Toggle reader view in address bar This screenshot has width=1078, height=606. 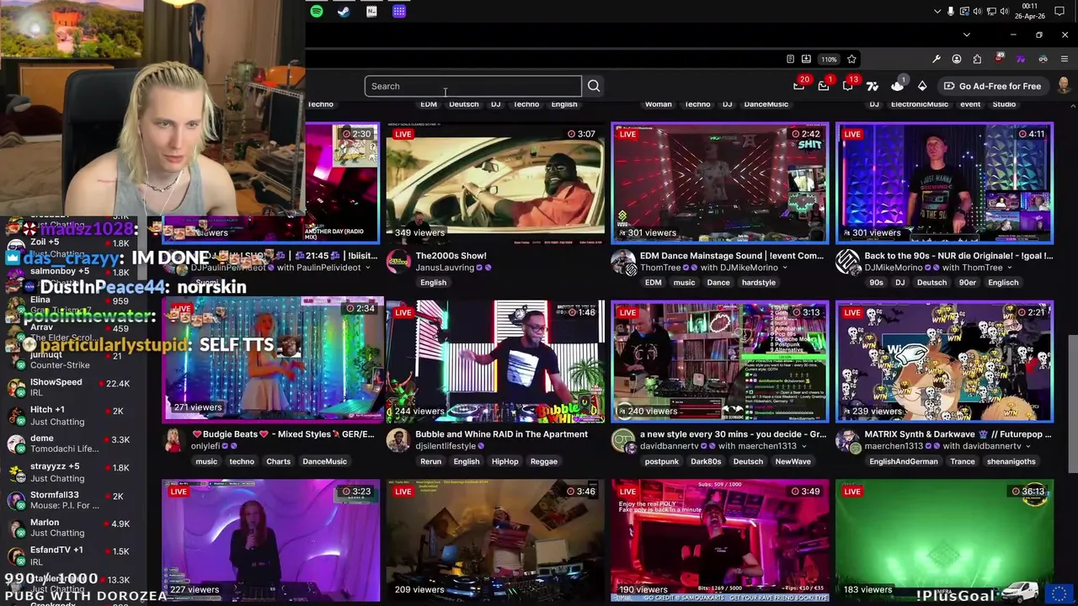790,59
